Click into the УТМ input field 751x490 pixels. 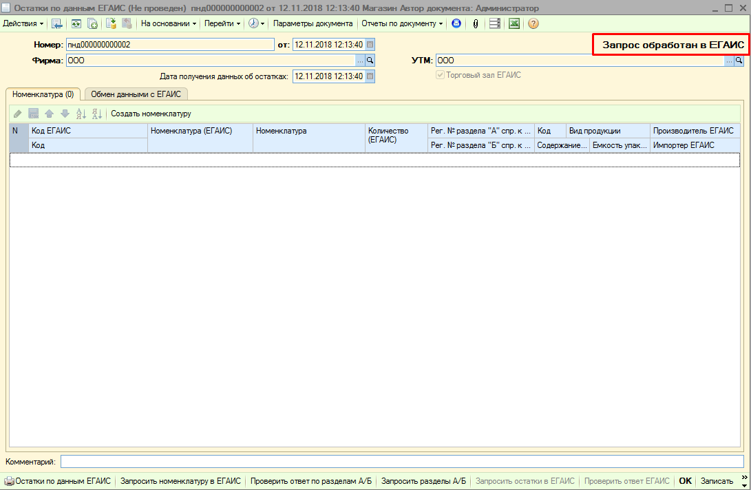[x=580, y=61]
